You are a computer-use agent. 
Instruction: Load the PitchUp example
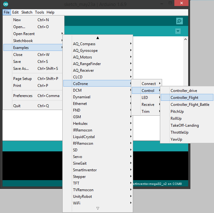(187, 112)
